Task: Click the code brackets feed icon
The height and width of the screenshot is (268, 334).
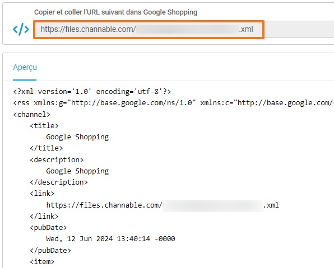Action: 21,29
